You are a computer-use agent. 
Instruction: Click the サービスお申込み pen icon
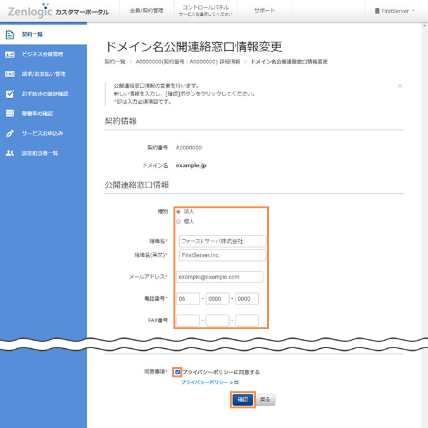10,134
